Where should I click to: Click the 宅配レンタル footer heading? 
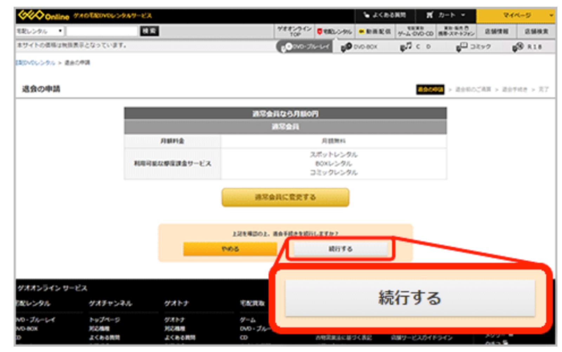click(x=34, y=304)
